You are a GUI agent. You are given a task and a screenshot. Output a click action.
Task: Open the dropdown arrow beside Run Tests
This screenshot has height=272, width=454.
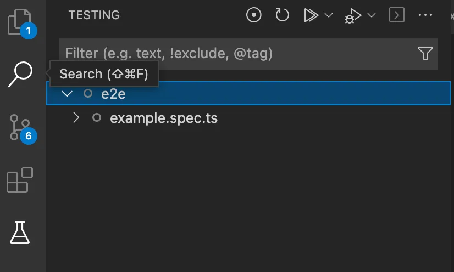coord(329,15)
